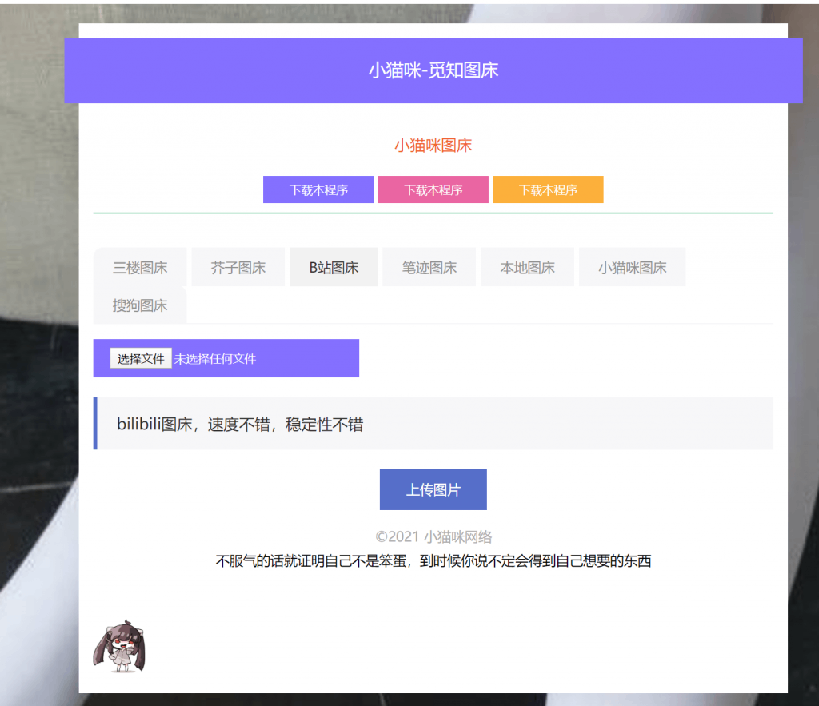Select the B站图床 tab
819x706 pixels.
333,266
